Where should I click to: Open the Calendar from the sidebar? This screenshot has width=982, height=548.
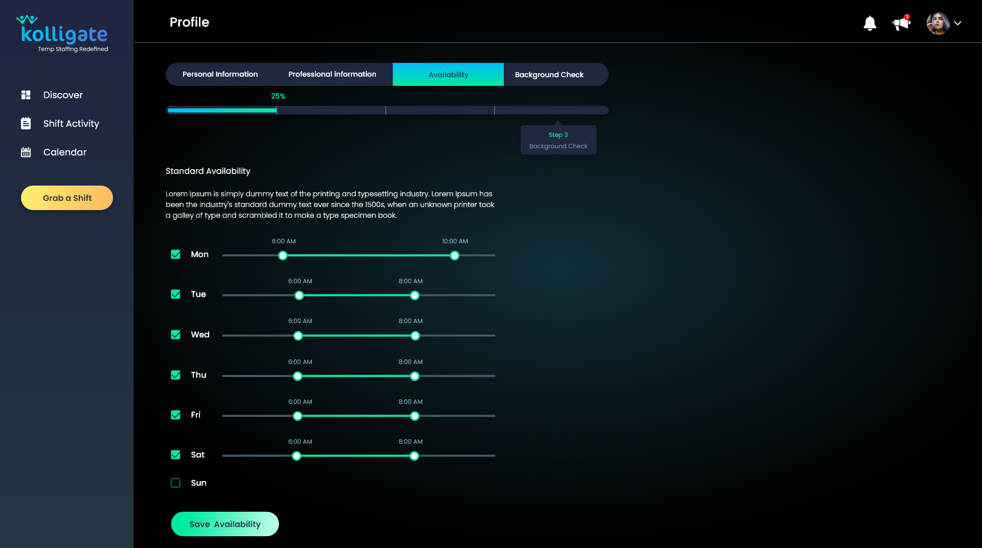(64, 152)
